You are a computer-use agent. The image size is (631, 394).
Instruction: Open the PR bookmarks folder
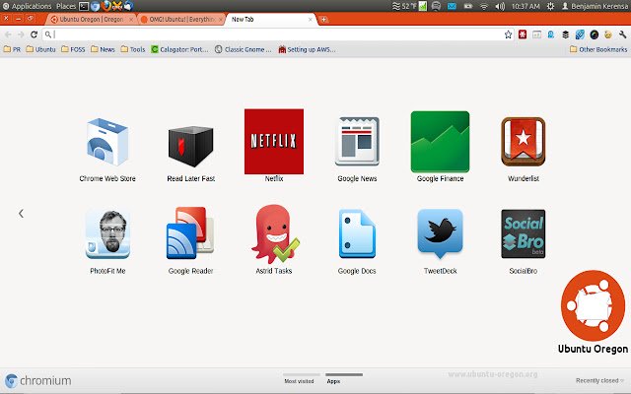tap(12, 49)
